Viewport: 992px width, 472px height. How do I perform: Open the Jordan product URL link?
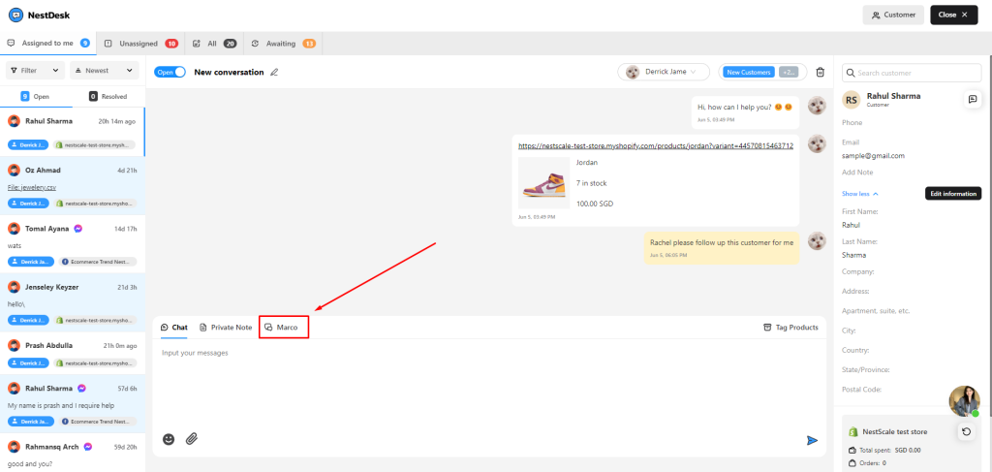656,145
